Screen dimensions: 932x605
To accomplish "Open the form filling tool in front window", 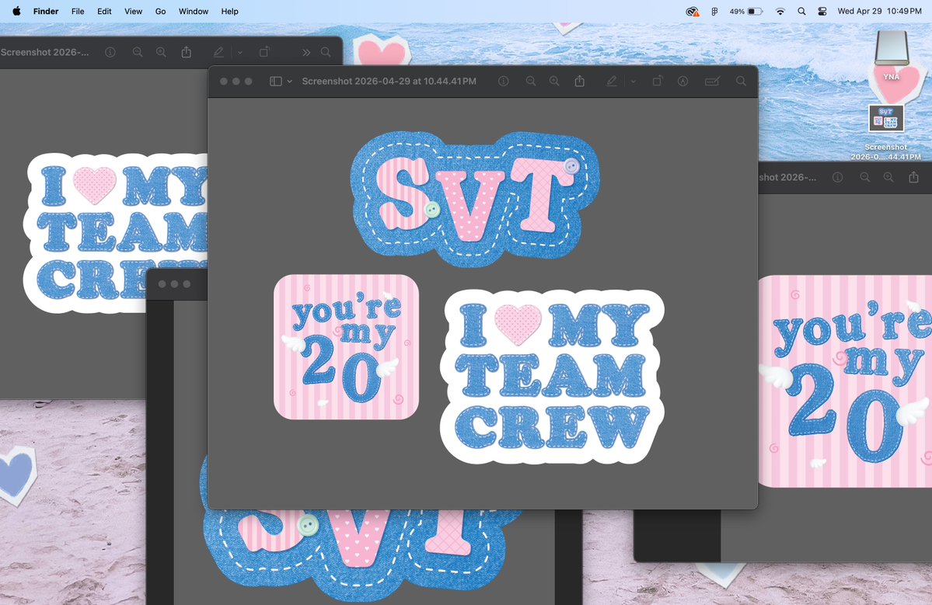I will coord(712,82).
